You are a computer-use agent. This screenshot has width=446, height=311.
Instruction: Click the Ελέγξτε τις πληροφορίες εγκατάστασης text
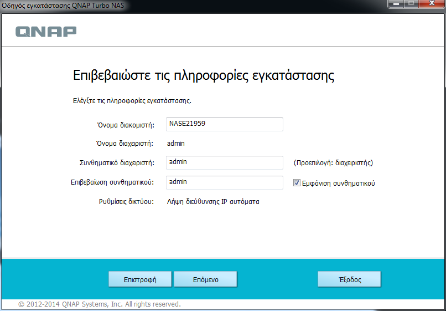[132, 101]
